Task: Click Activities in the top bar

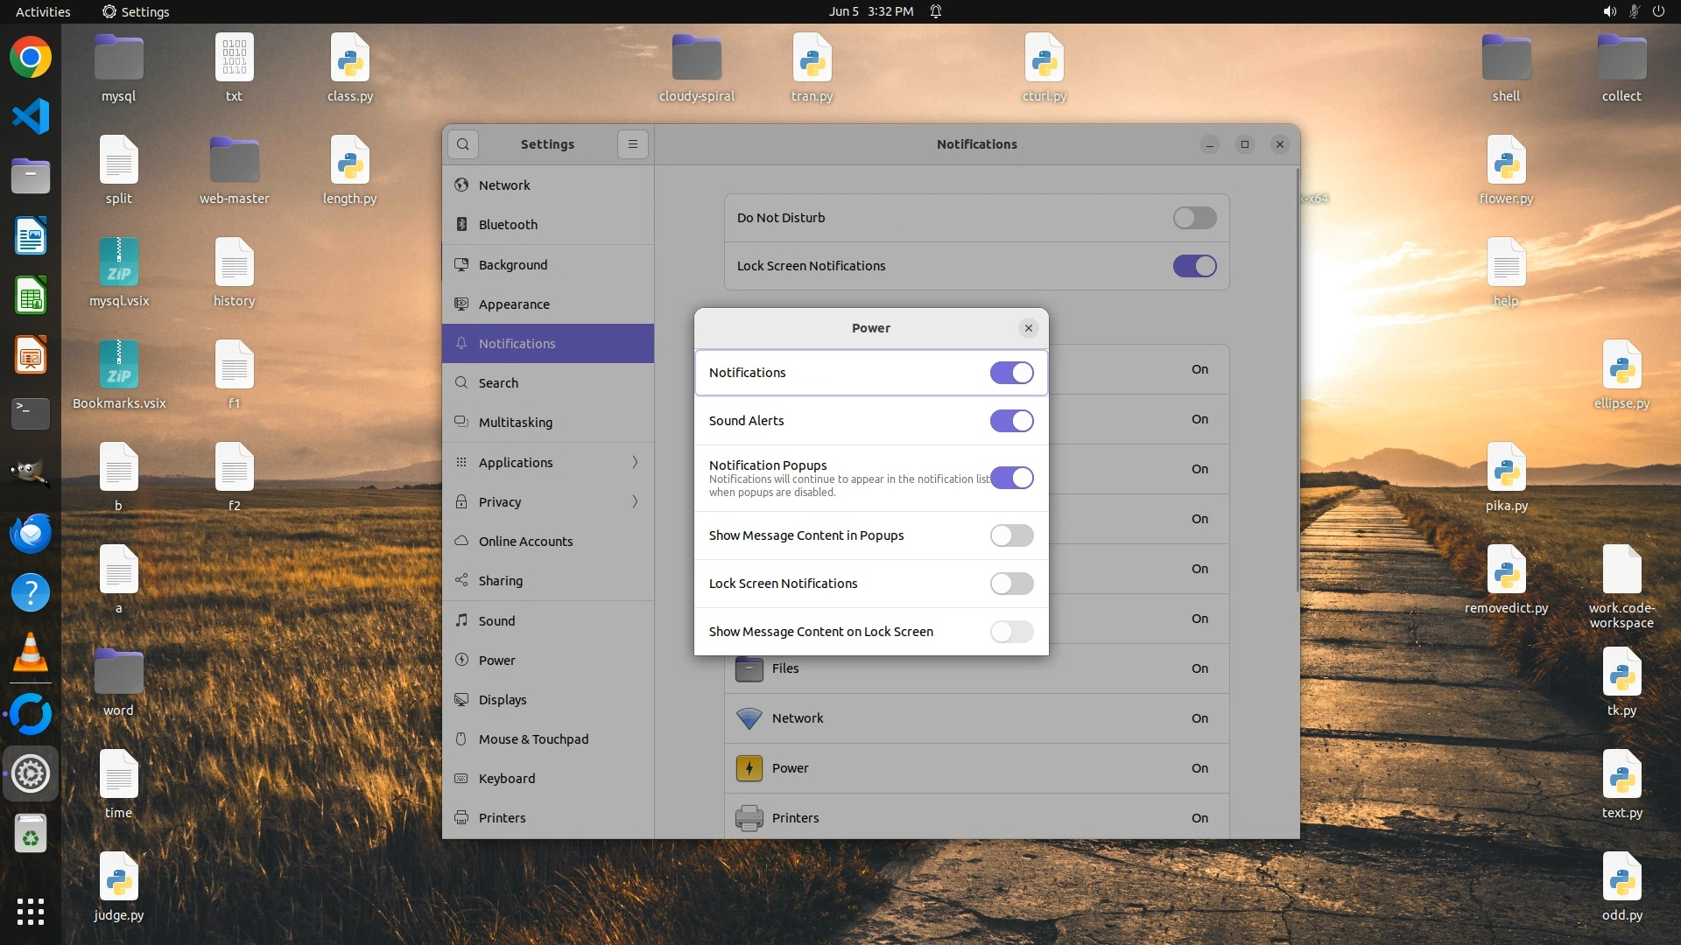Action: coord(43,11)
